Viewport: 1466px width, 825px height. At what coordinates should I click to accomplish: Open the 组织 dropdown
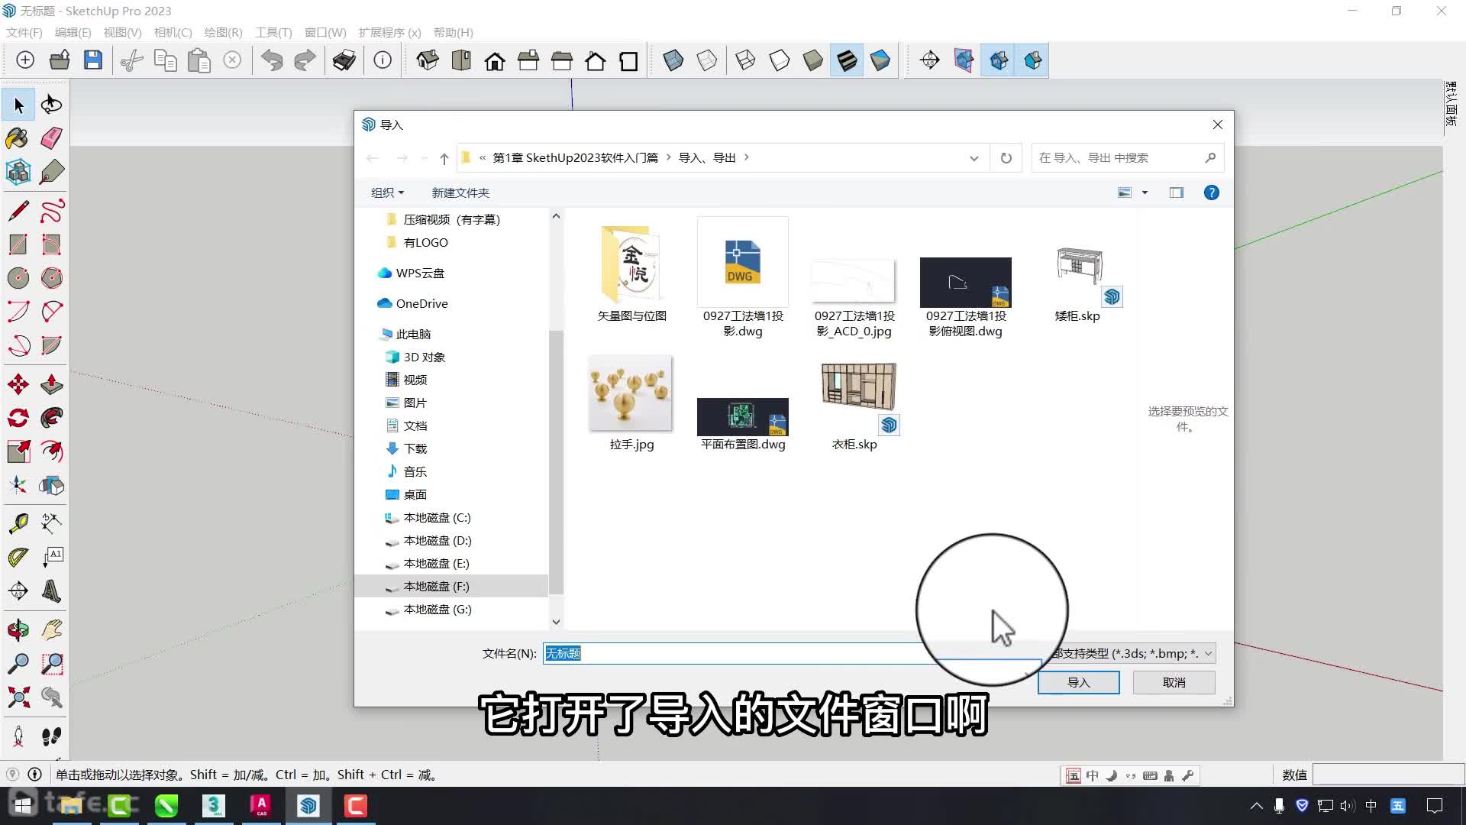click(387, 192)
